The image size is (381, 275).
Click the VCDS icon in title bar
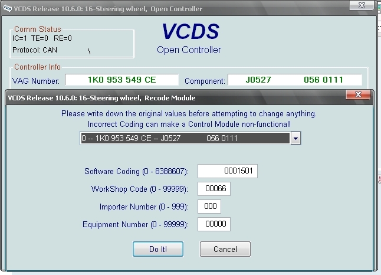point(7,9)
